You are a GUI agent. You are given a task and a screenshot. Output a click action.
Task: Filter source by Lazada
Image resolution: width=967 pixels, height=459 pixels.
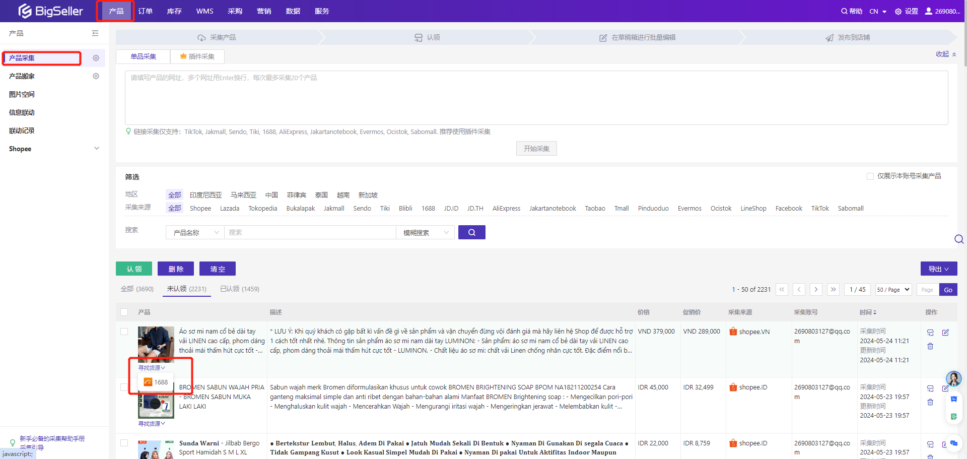coord(230,208)
